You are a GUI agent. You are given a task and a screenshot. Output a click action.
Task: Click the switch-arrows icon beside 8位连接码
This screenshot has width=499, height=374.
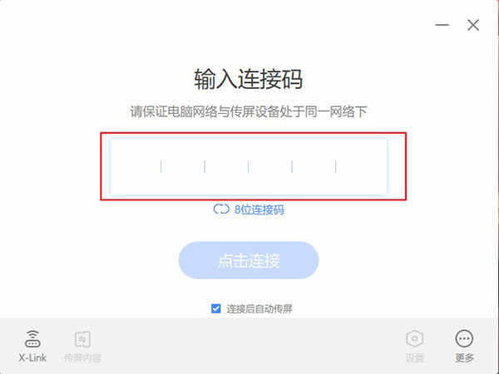(x=221, y=209)
